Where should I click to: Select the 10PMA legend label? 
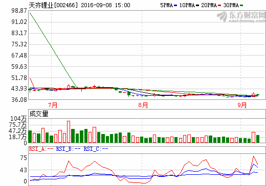pos(187,5)
